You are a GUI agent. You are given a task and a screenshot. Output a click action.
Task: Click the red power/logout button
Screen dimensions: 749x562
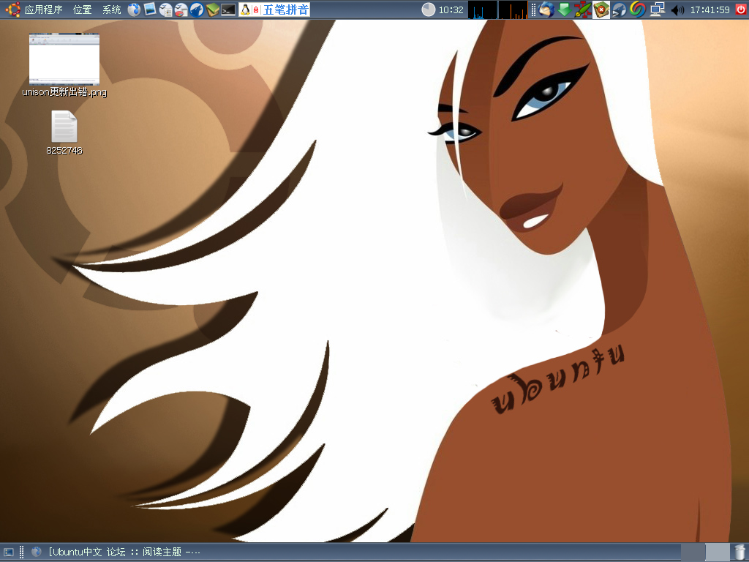(x=741, y=10)
